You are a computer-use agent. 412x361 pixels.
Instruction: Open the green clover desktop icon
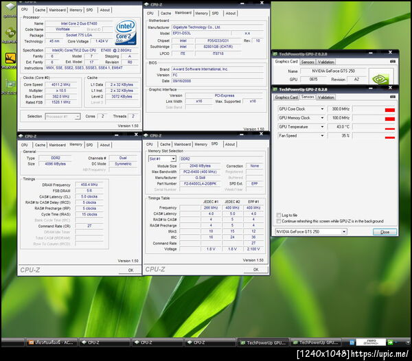(10, 32)
